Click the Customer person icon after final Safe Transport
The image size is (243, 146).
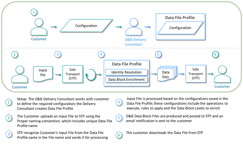(222, 74)
